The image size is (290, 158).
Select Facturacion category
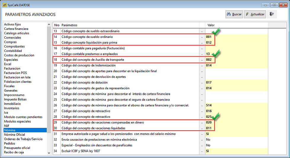click(12, 69)
